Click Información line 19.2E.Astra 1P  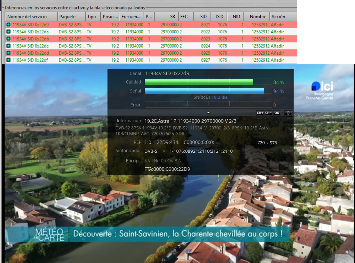pos(190,121)
